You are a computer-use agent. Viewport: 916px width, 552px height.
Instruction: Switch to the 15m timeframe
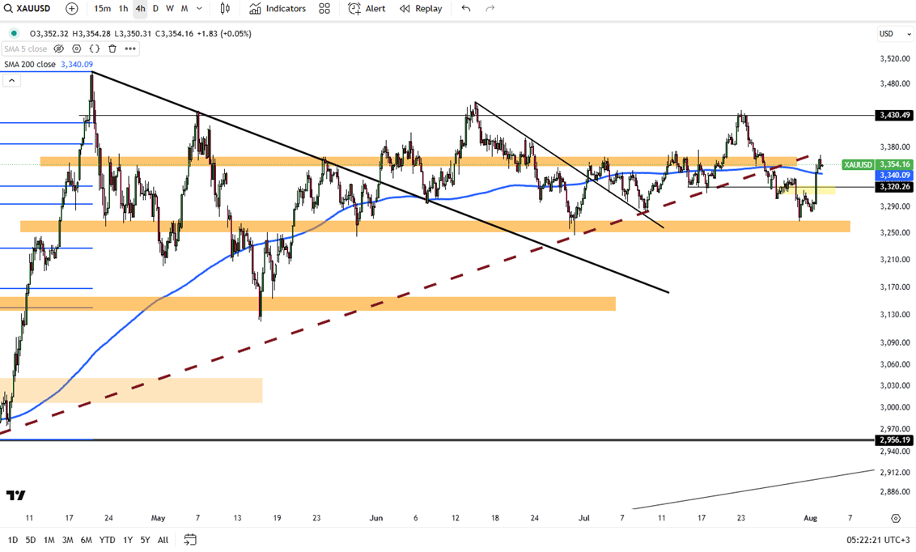click(x=102, y=9)
